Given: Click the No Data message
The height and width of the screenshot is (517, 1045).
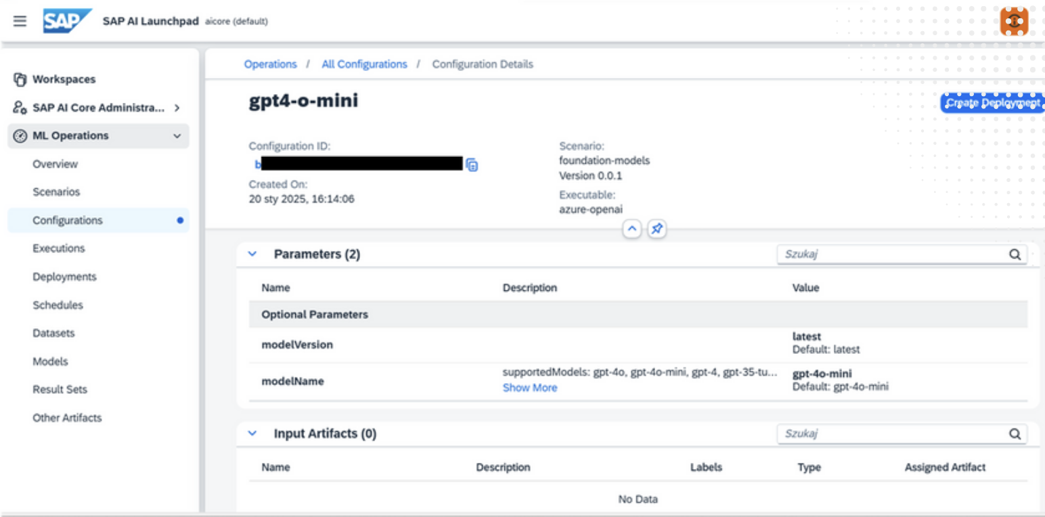Looking at the screenshot, I should coord(638,499).
